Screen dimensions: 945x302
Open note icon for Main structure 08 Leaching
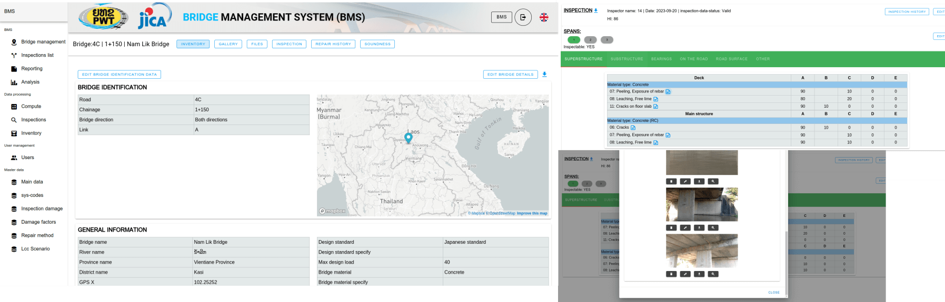(655, 142)
